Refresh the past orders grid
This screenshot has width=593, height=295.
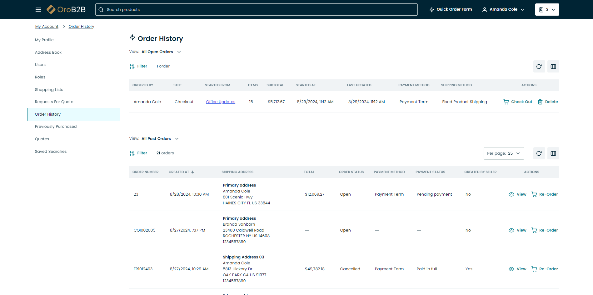[539, 153]
